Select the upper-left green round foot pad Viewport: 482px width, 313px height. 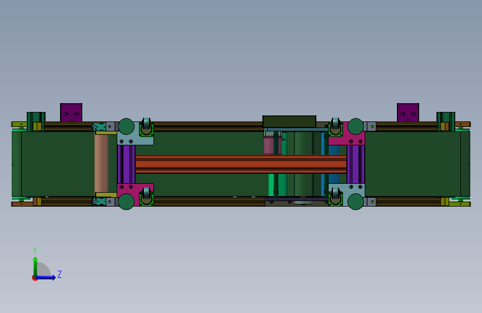tap(126, 126)
